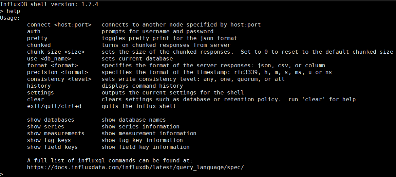Click the 'precision <format>' command text
396x177 pixels.
point(58,72)
